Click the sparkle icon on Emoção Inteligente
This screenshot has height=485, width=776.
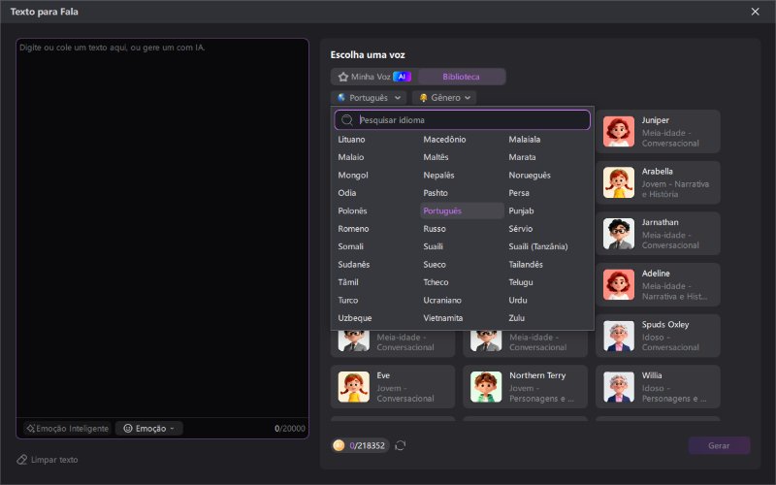[31, 428]
